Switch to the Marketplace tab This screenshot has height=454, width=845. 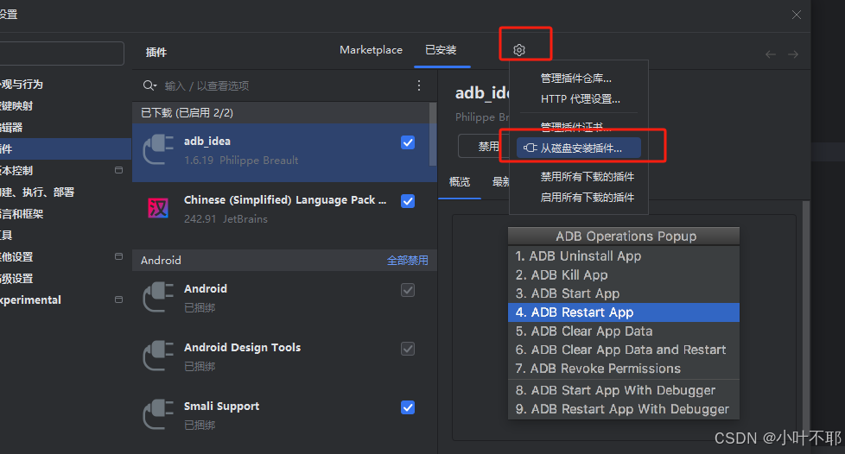(x=371, y=50)
